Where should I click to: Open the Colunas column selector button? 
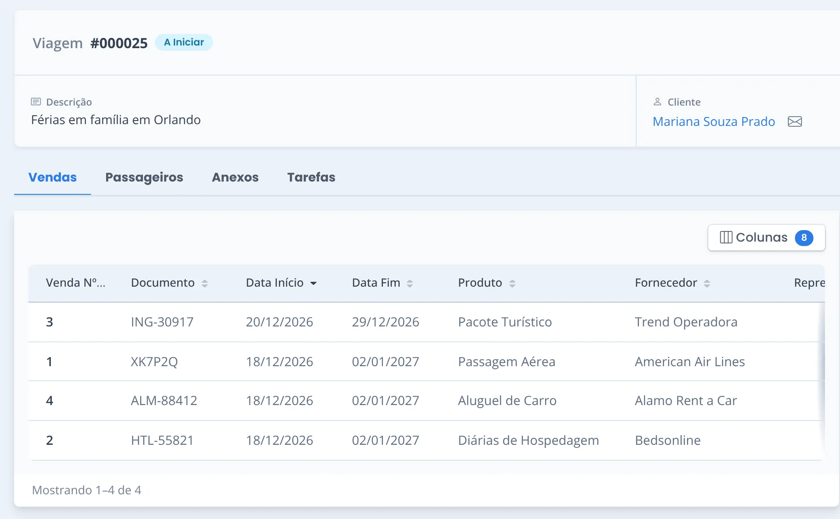coord(766,238)
